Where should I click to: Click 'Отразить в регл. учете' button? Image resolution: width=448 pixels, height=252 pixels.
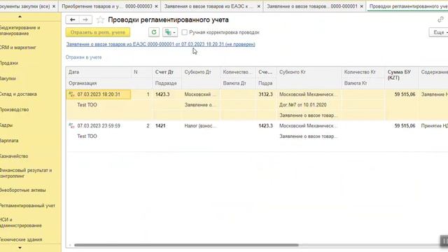(98, 32)
